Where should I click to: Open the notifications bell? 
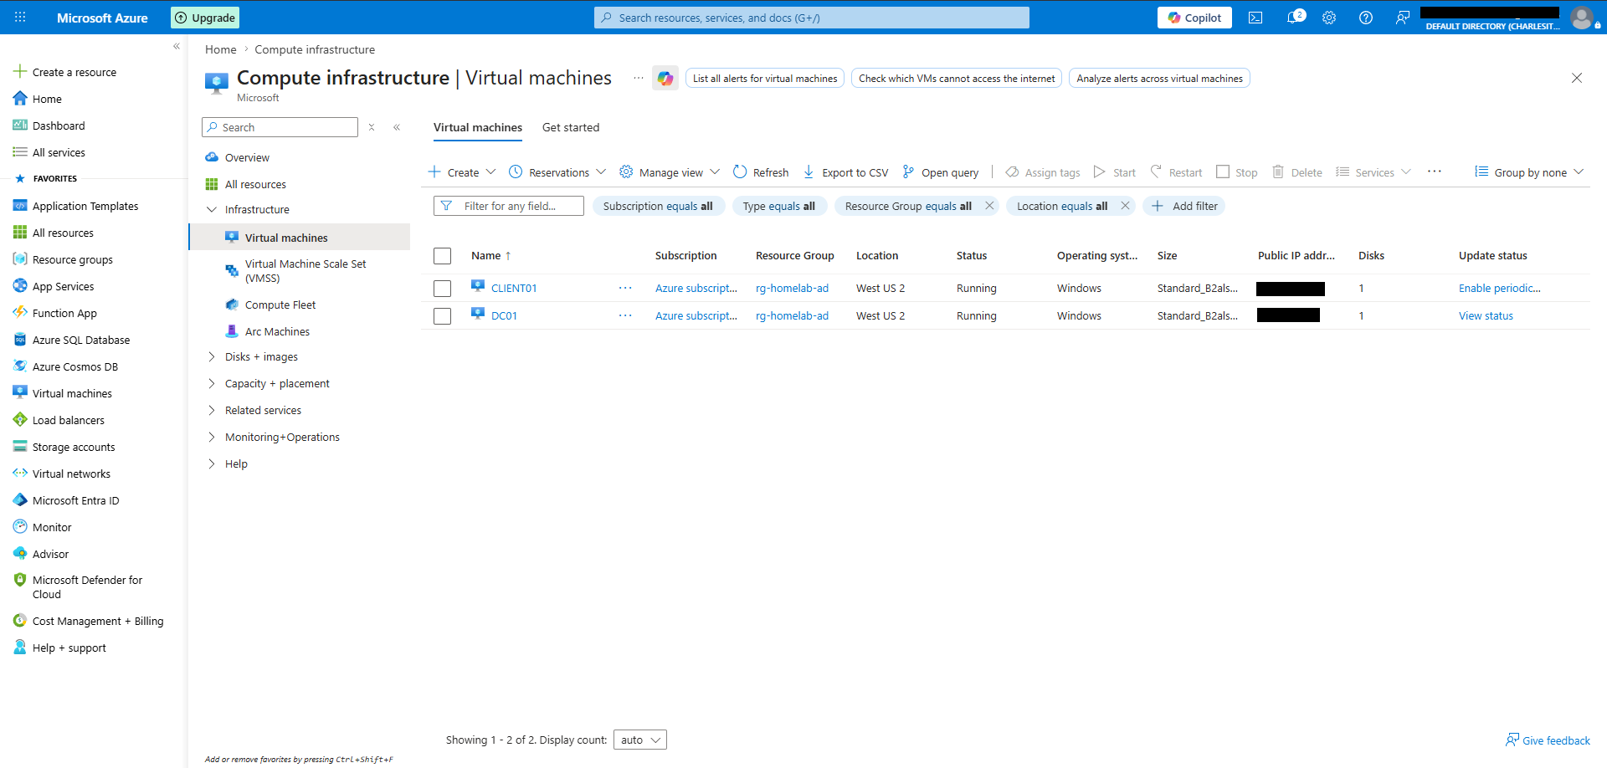point(1294,18)
